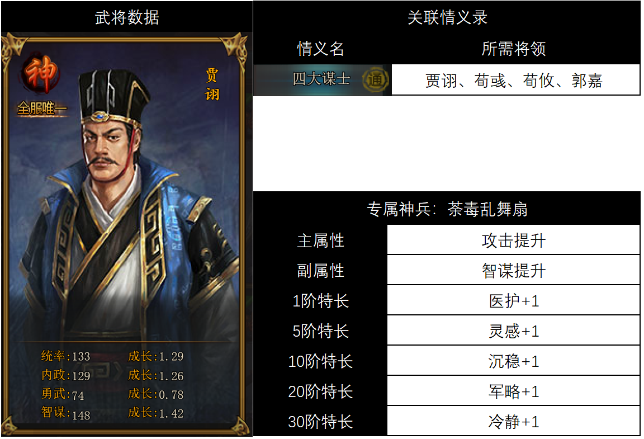Select the 攻击提升 main attribute cell

[513, 240]
